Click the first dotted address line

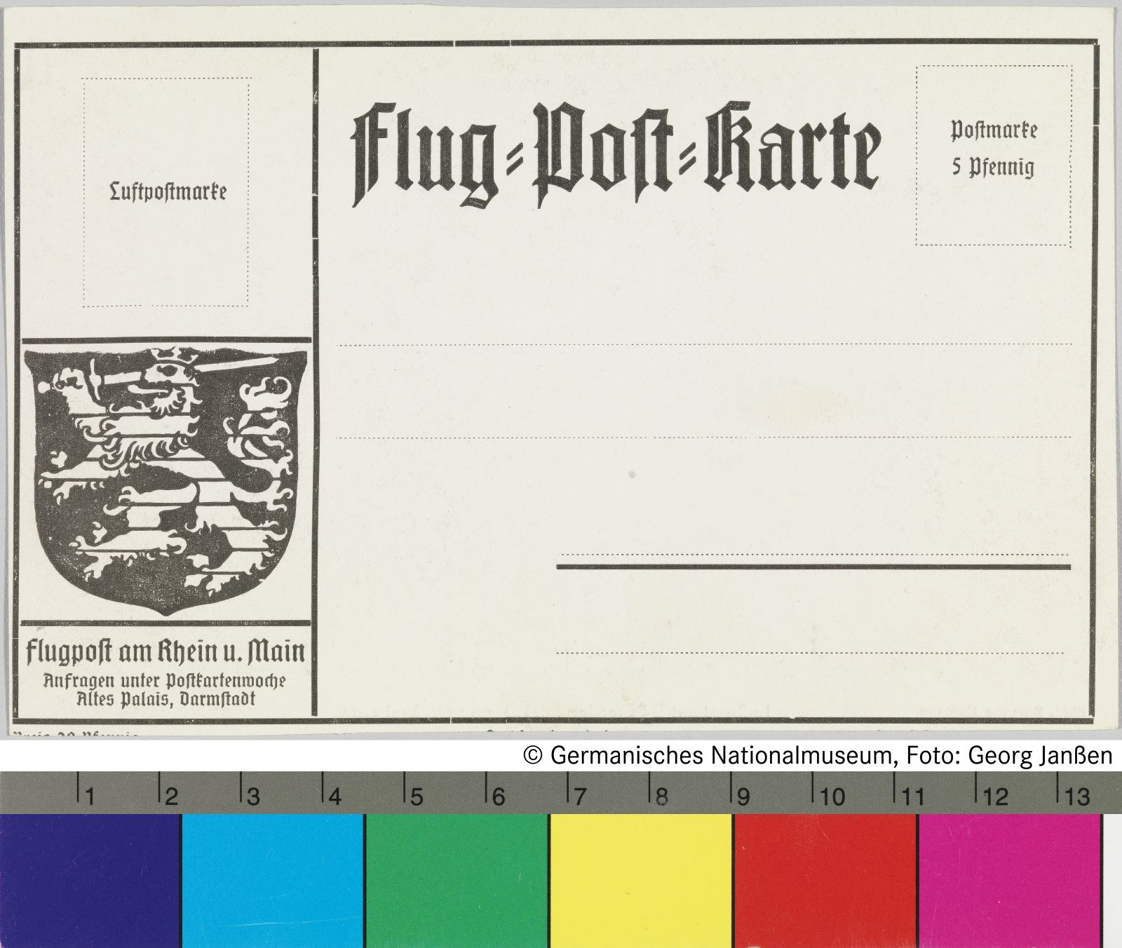704,345
